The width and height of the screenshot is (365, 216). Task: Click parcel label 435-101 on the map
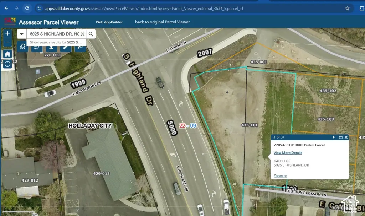250,125
